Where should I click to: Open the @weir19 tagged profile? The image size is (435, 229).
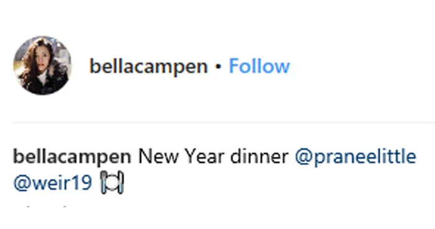(52, 183)
